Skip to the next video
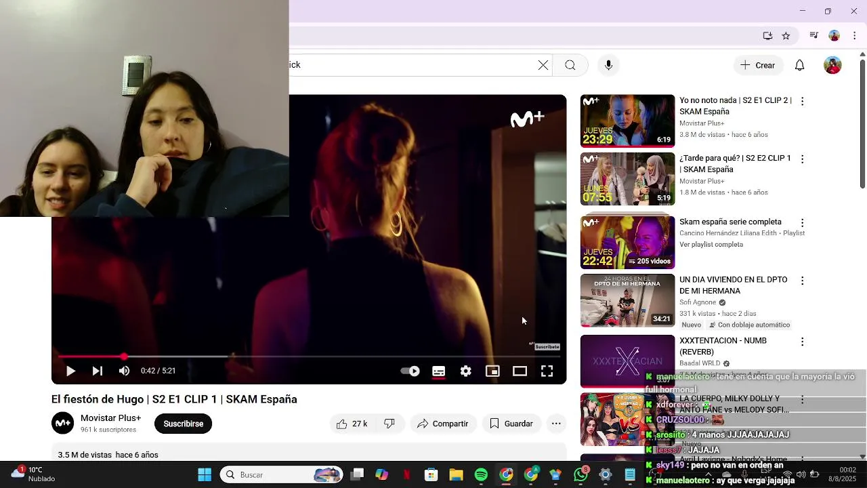867x488 pixels. click(x=98, y=371)
